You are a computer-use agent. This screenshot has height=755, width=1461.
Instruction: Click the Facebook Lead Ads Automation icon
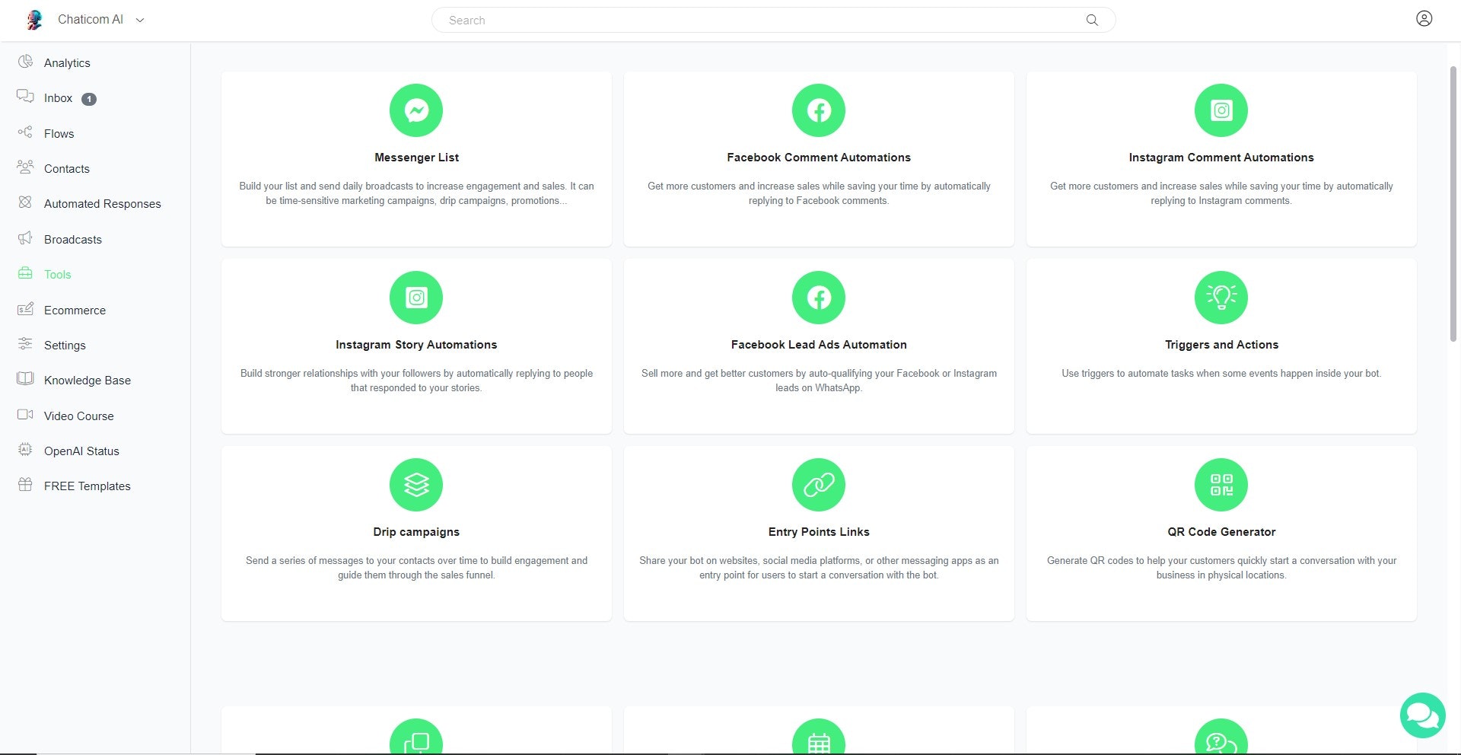pyautogui.click(x=819, y=298)
